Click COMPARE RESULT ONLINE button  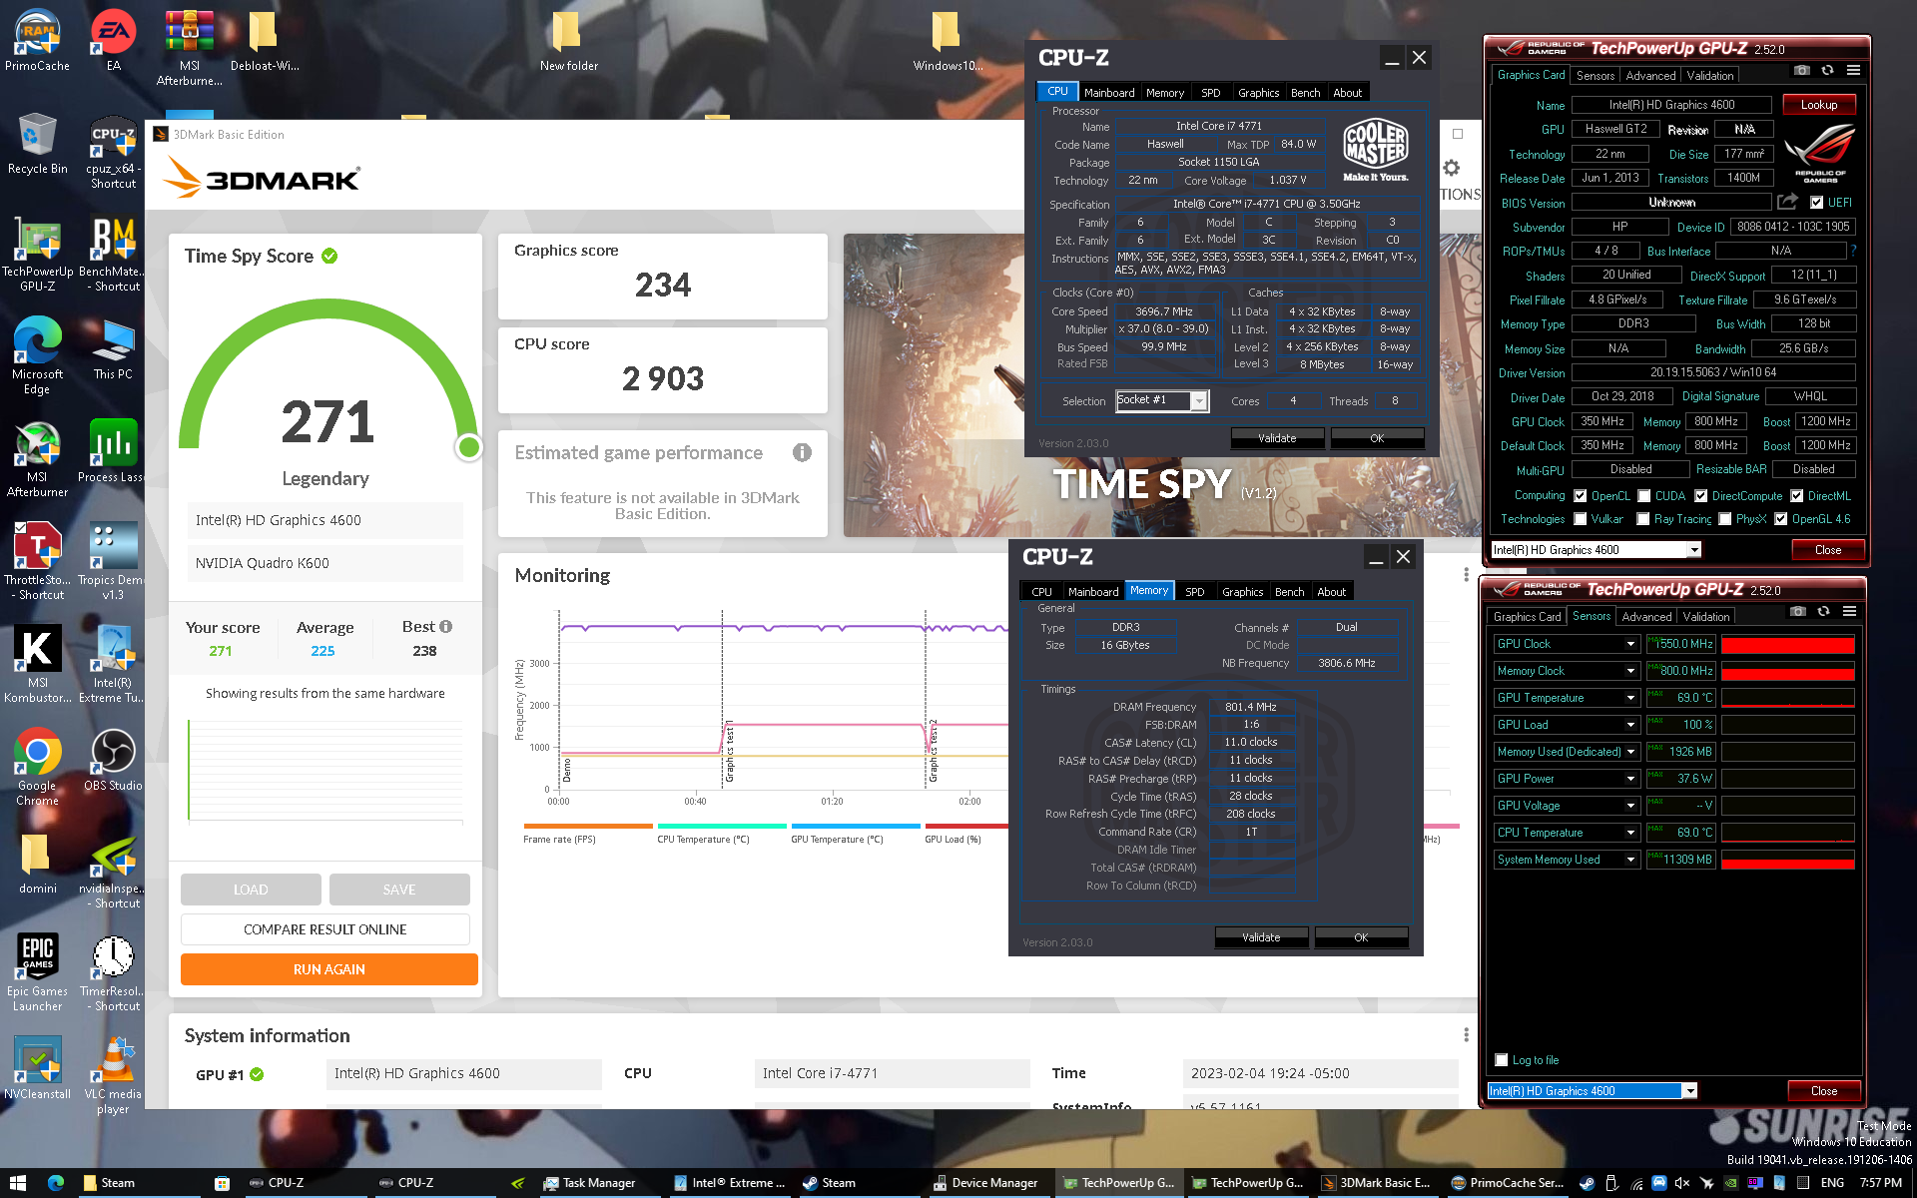(325, 929)
